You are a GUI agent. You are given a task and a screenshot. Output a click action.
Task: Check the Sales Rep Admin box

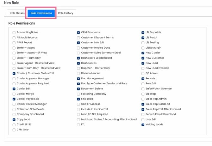pyautogui.click(x=143, y=99)
